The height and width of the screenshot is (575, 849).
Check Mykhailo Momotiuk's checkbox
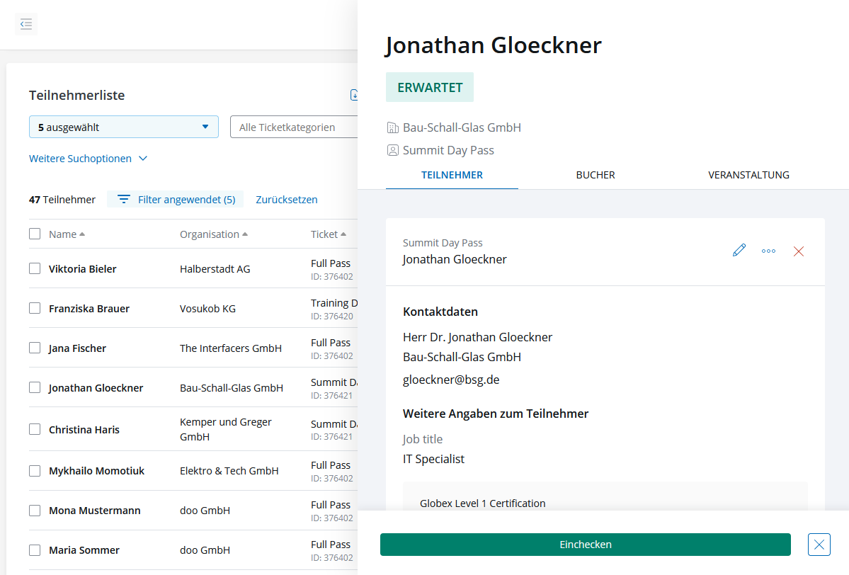coord(35,471)
